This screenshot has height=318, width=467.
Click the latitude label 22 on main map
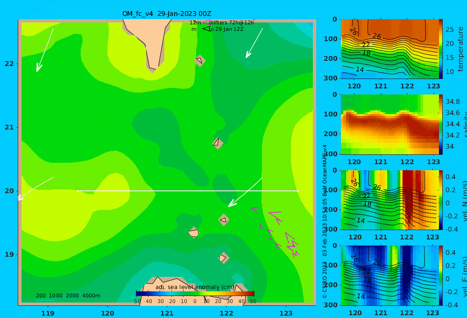(x=9, y=64)
